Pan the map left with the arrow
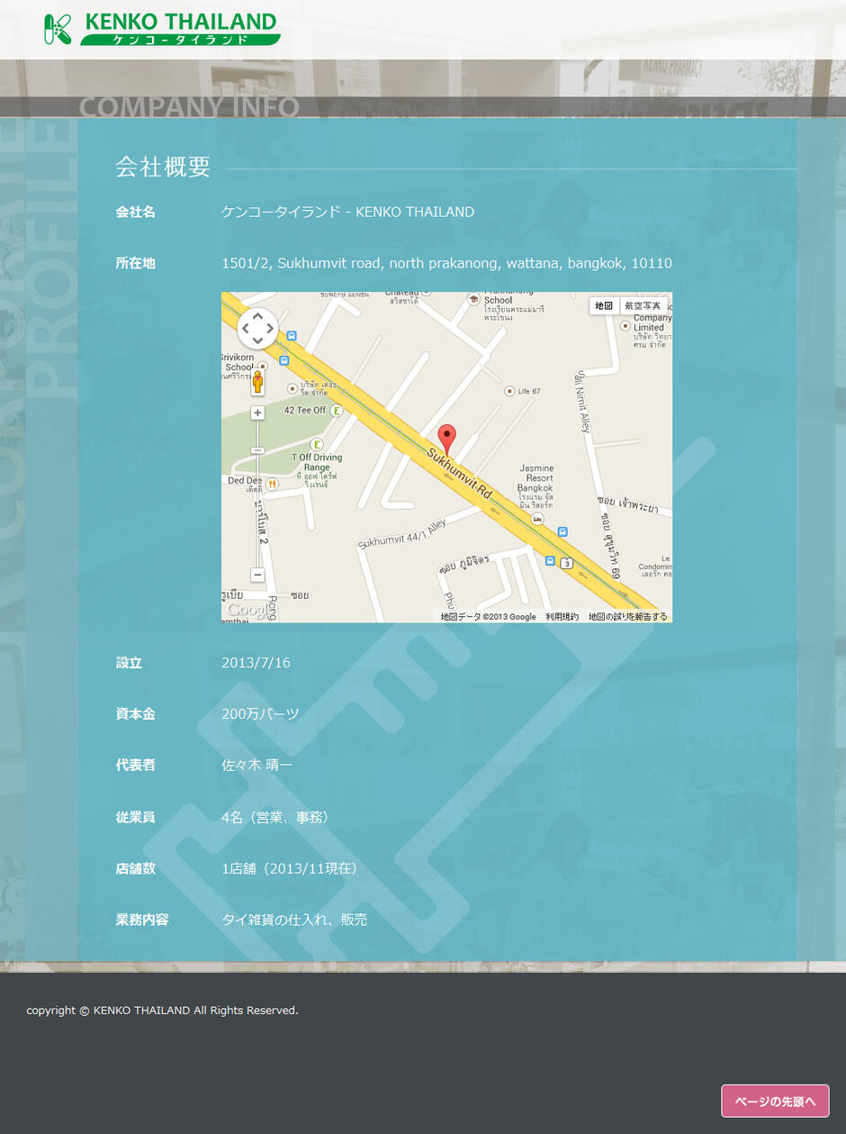Viewport: 846px width, 1134px height. click(245, 329)
